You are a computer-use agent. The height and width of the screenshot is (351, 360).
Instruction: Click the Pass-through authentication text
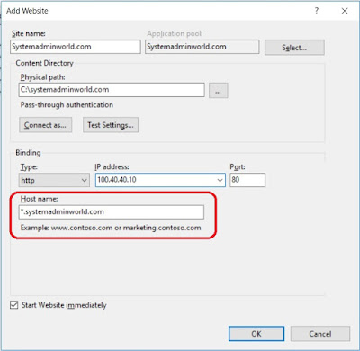click(67, 105)
